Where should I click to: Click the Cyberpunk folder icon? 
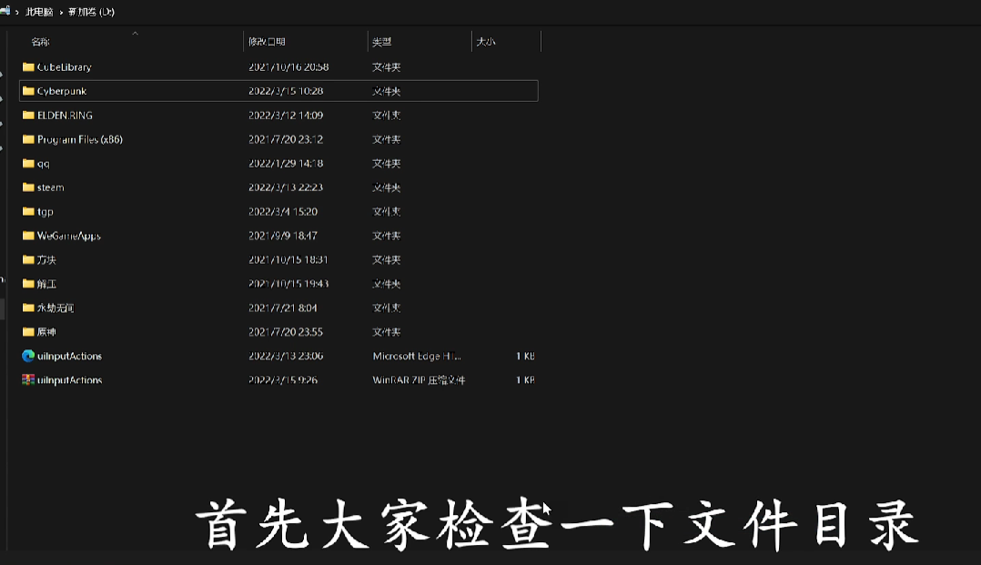click(28, 91)
